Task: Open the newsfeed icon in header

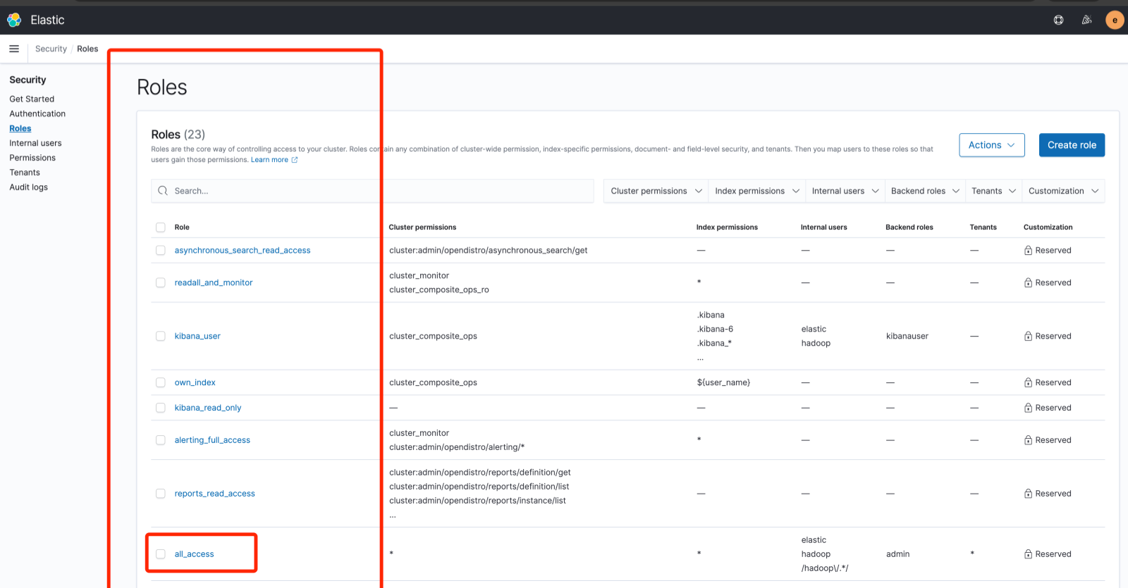Action: click(x=1086, y=20)
